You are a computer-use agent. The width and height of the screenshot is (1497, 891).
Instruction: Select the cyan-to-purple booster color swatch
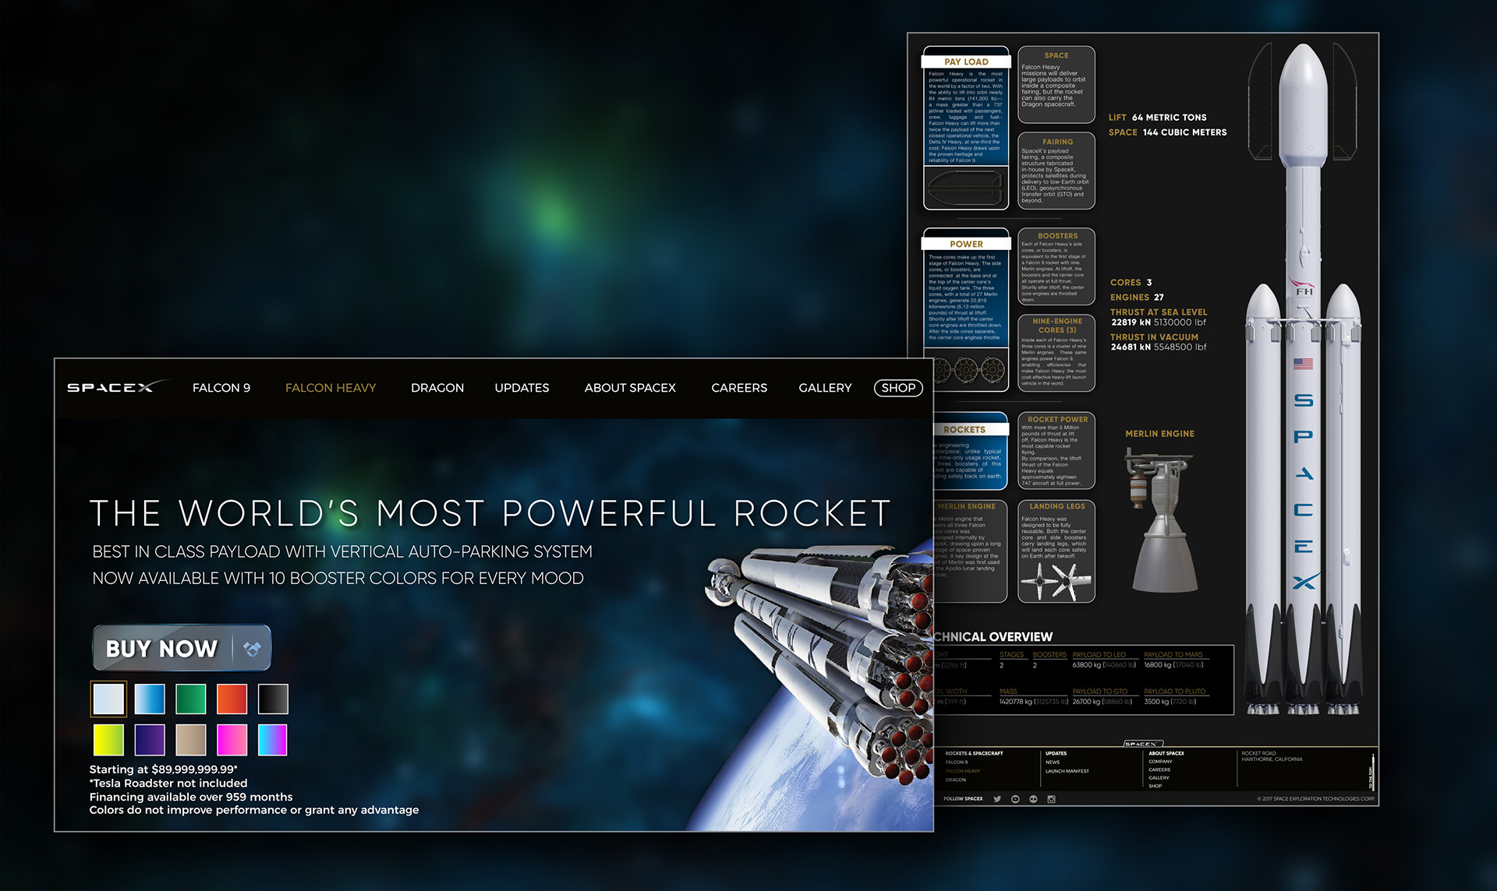[x=273, y=740]
